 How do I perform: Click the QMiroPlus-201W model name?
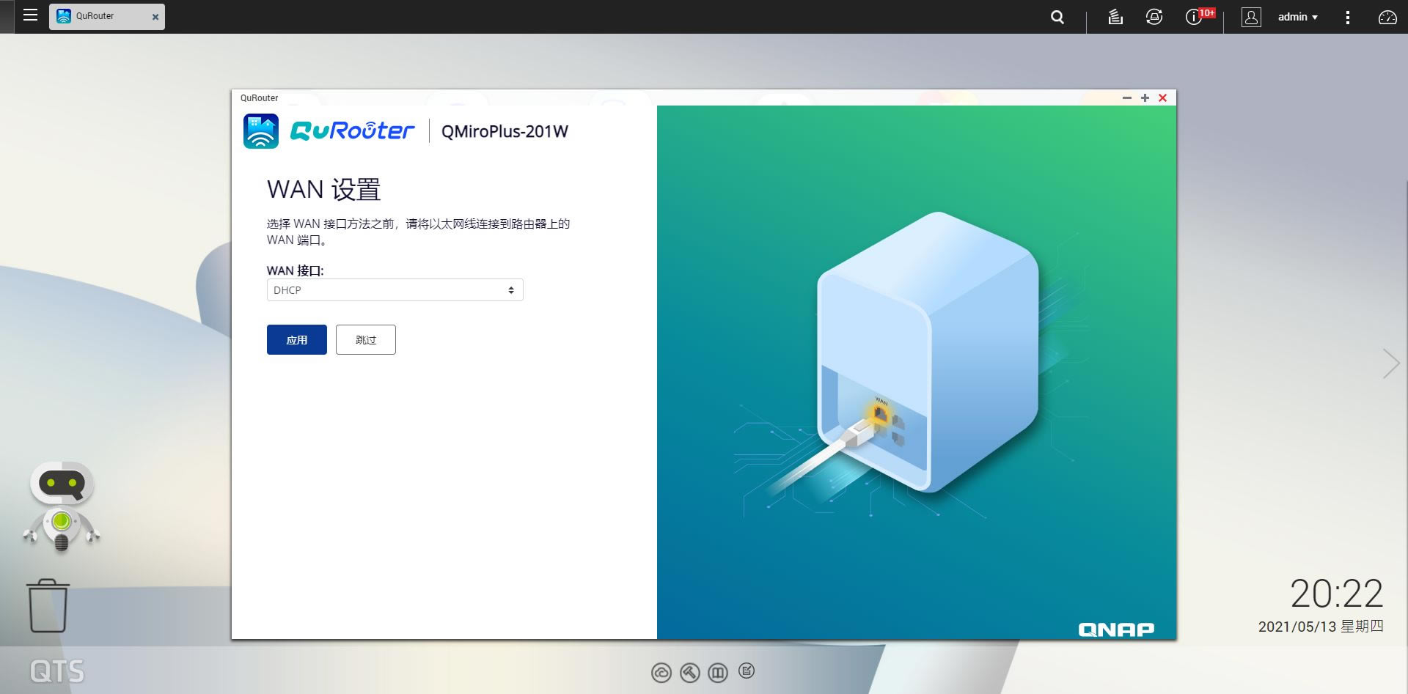click(505, 131)
